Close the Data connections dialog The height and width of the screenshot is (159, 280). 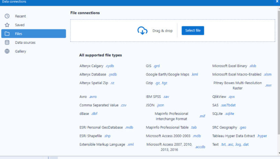[277, 2]
